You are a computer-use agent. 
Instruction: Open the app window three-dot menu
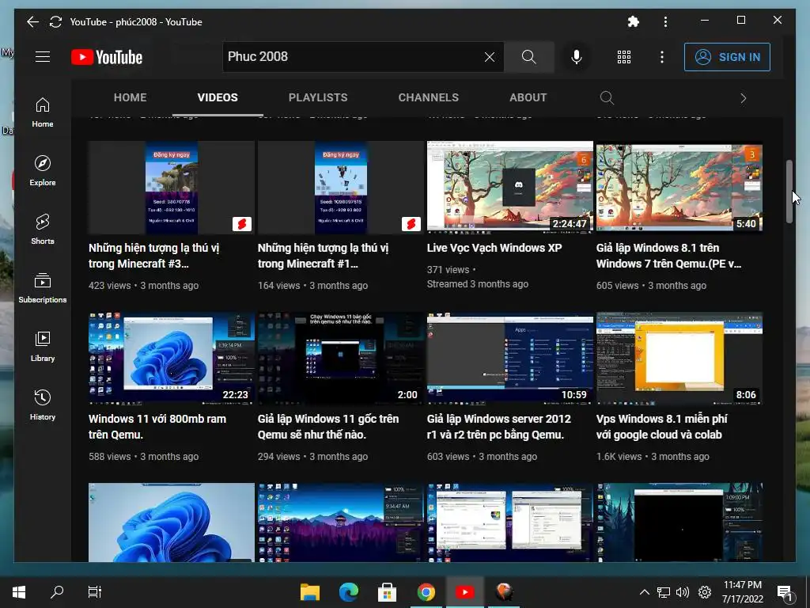[x=665, y=21]
